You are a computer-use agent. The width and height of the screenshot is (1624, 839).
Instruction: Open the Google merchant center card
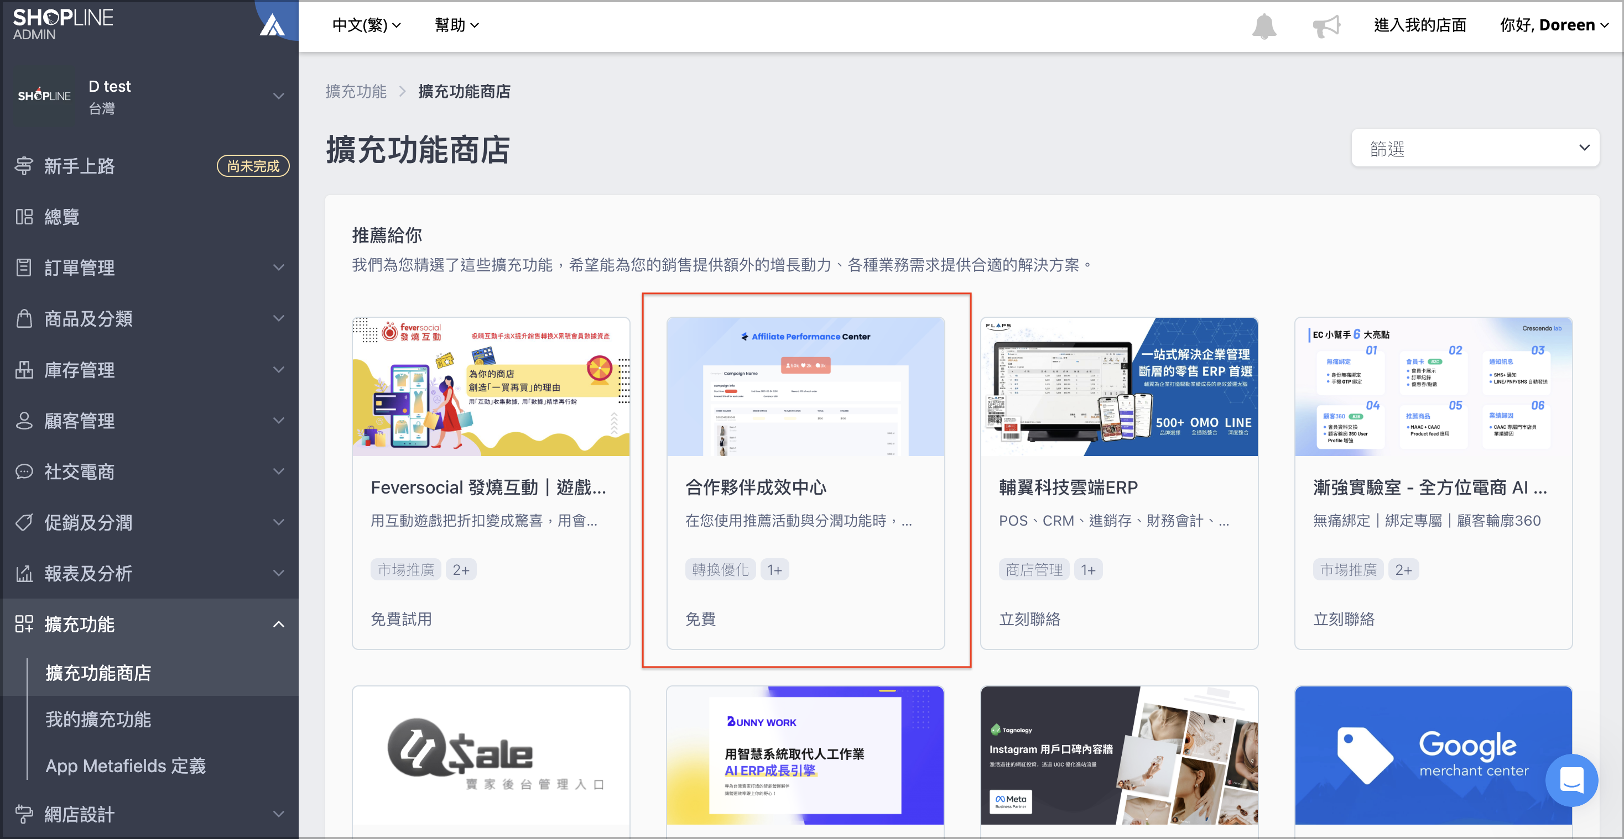tap(1433, 755)
